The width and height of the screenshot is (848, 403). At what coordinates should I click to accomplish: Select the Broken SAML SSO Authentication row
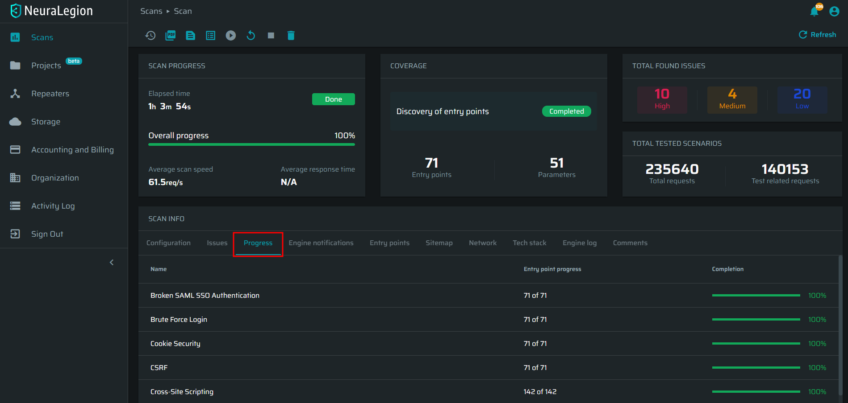489,296
